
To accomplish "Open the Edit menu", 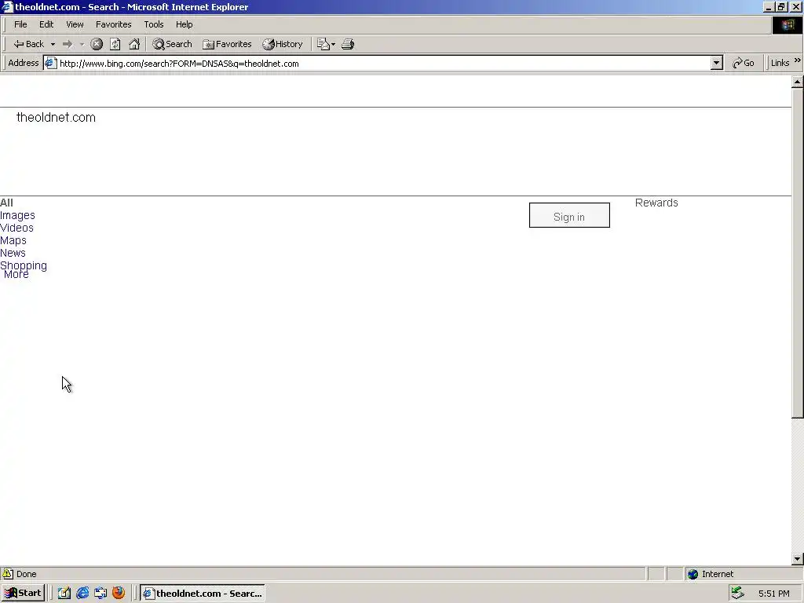I will click(46, 24).
